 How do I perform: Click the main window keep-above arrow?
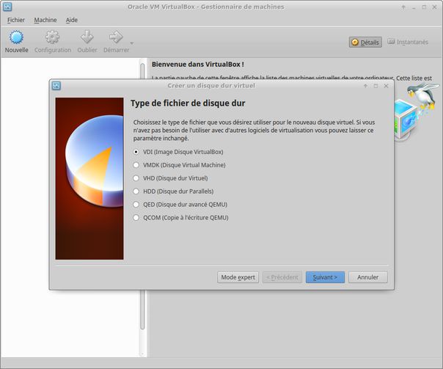pyautogui.click(x=403, y=7)
